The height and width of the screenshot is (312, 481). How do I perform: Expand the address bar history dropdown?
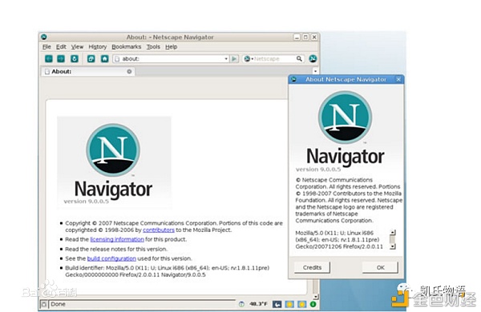pos(226,58)
